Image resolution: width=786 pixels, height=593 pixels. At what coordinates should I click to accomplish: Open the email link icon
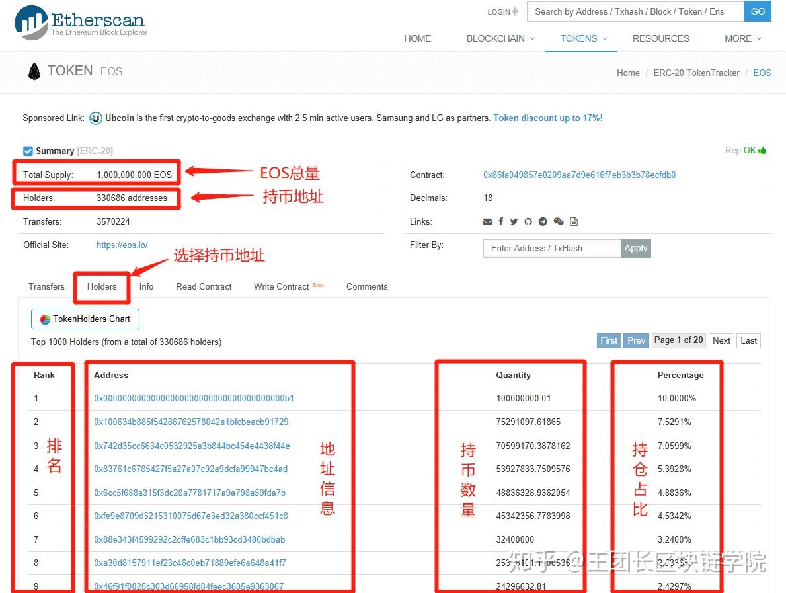point(487,222)
